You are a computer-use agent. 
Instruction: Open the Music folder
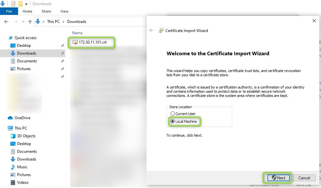[x=22, y=167]
